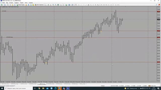Tile chart windows icon
Image resolution: width=161 pixels, height=90 pixels.
point(58,5)
